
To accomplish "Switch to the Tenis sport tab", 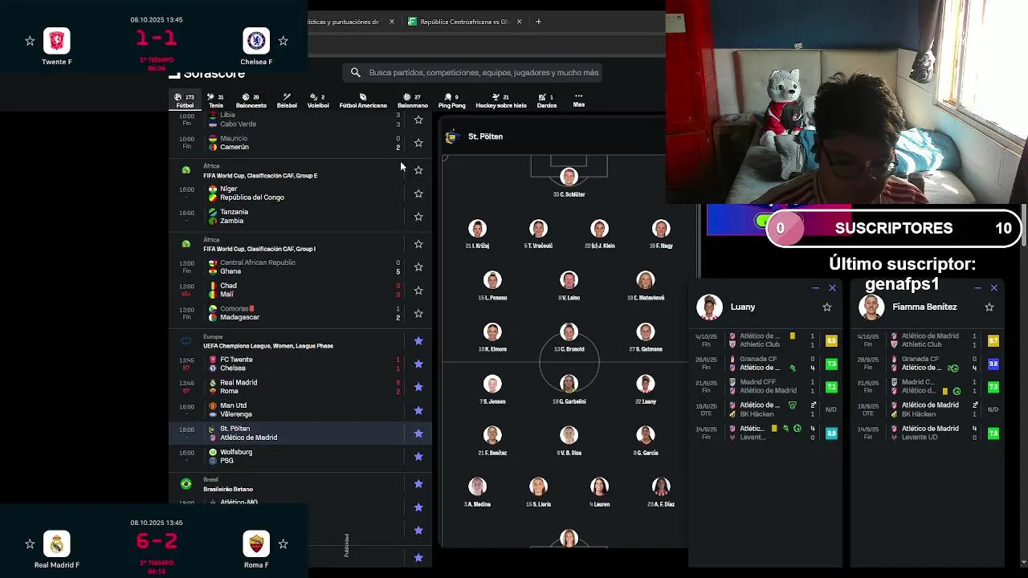I will (216, 100).
